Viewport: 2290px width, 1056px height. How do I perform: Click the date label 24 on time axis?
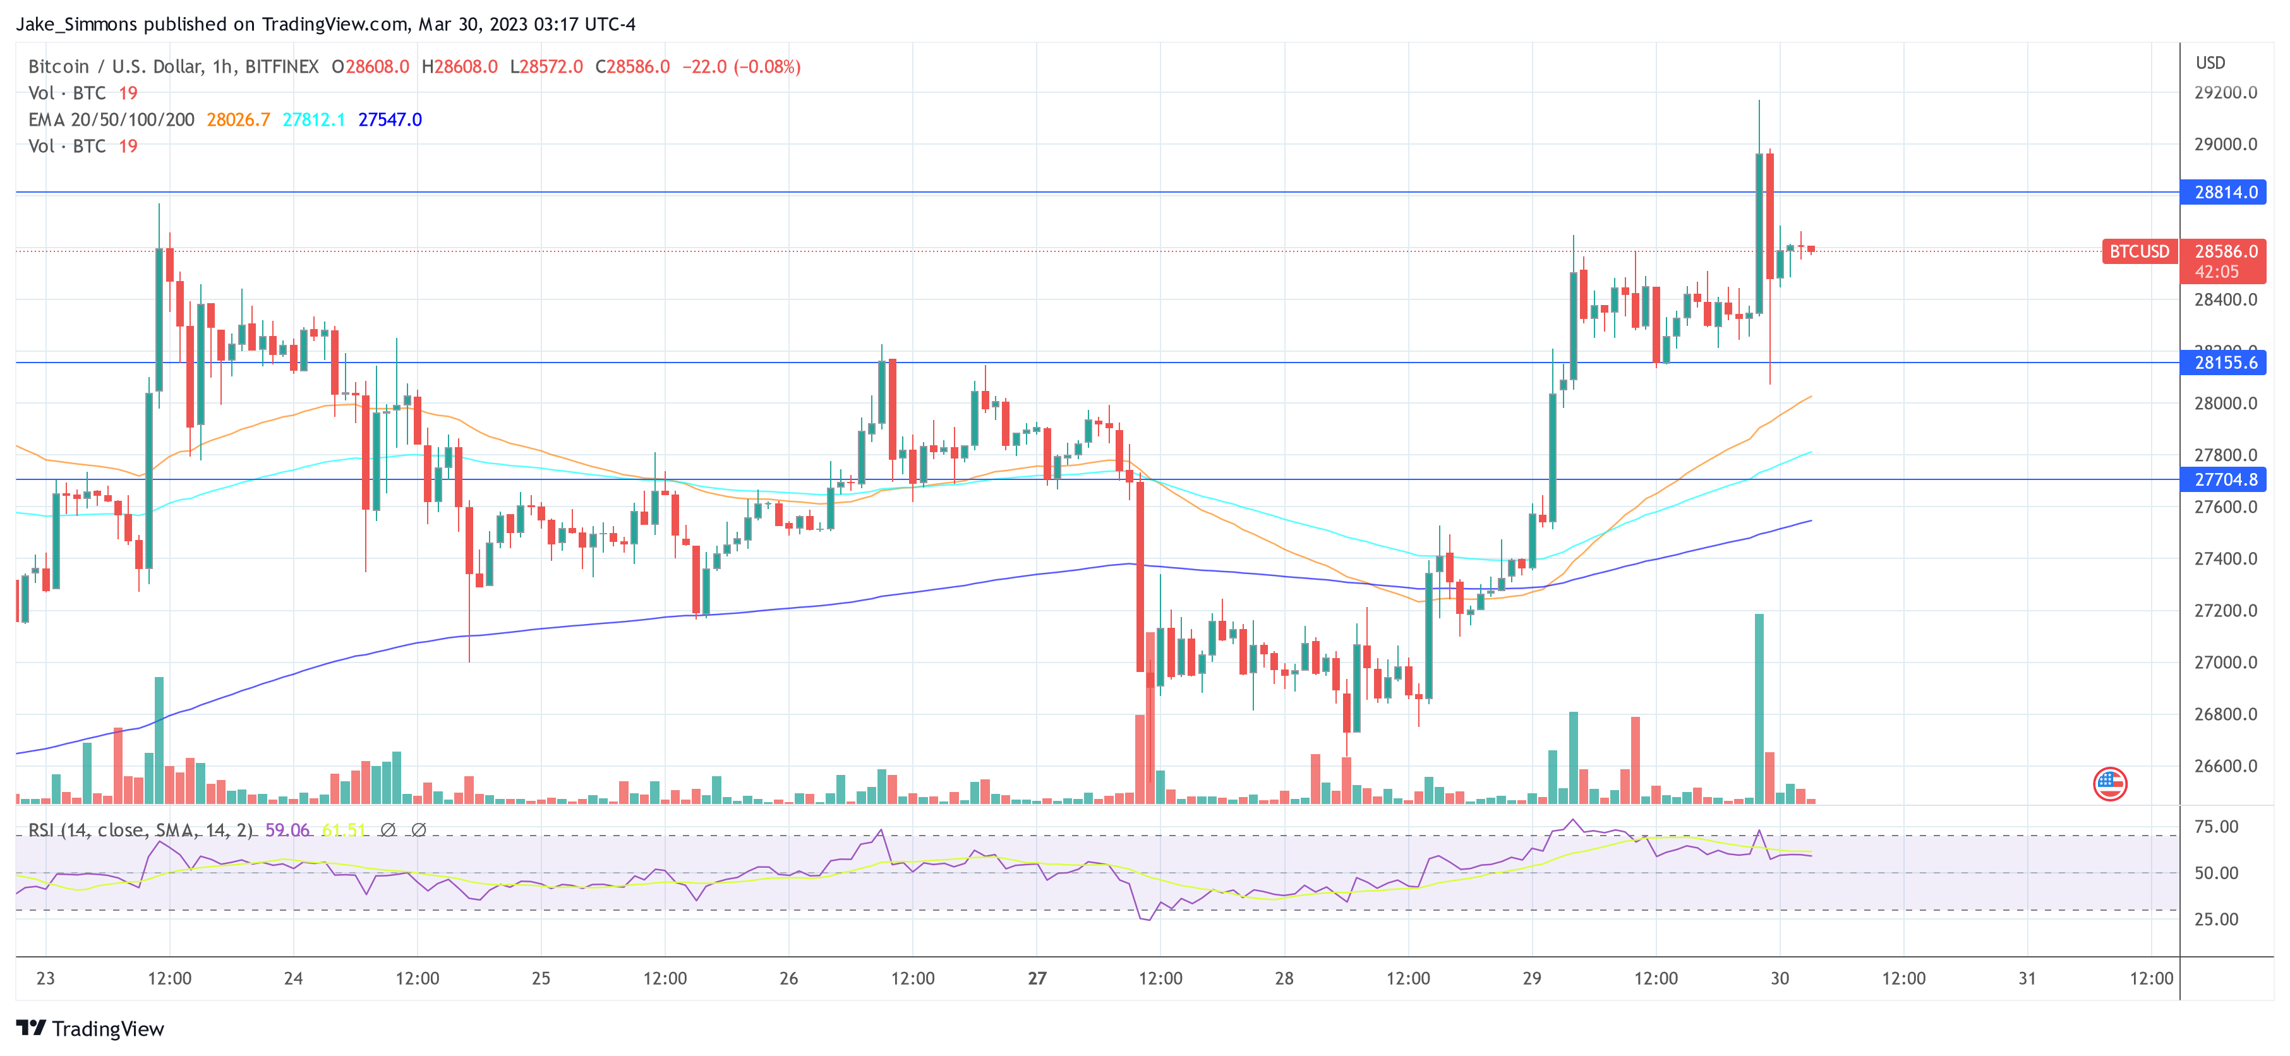pyautogui.click(x=293, y=979)
